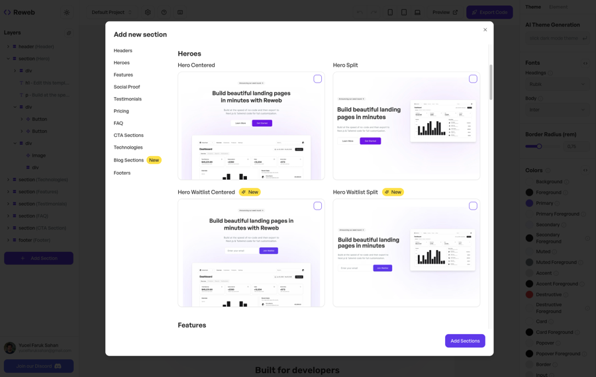Click the Add Sections button
The height and width of the screenshot is (377, 596).
pyautogui.click(x=465, y=341)
